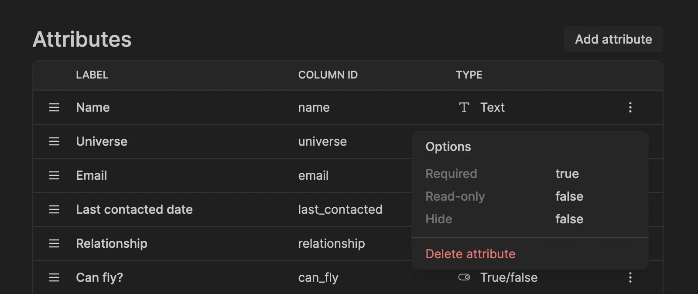
Task: Click the toggle icon beside True/false type
Action: click(464, 277)
